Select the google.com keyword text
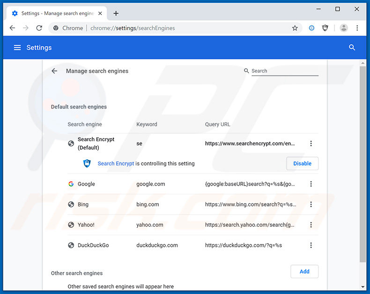Viewport: 370px width, 294px height. [150, 184]
